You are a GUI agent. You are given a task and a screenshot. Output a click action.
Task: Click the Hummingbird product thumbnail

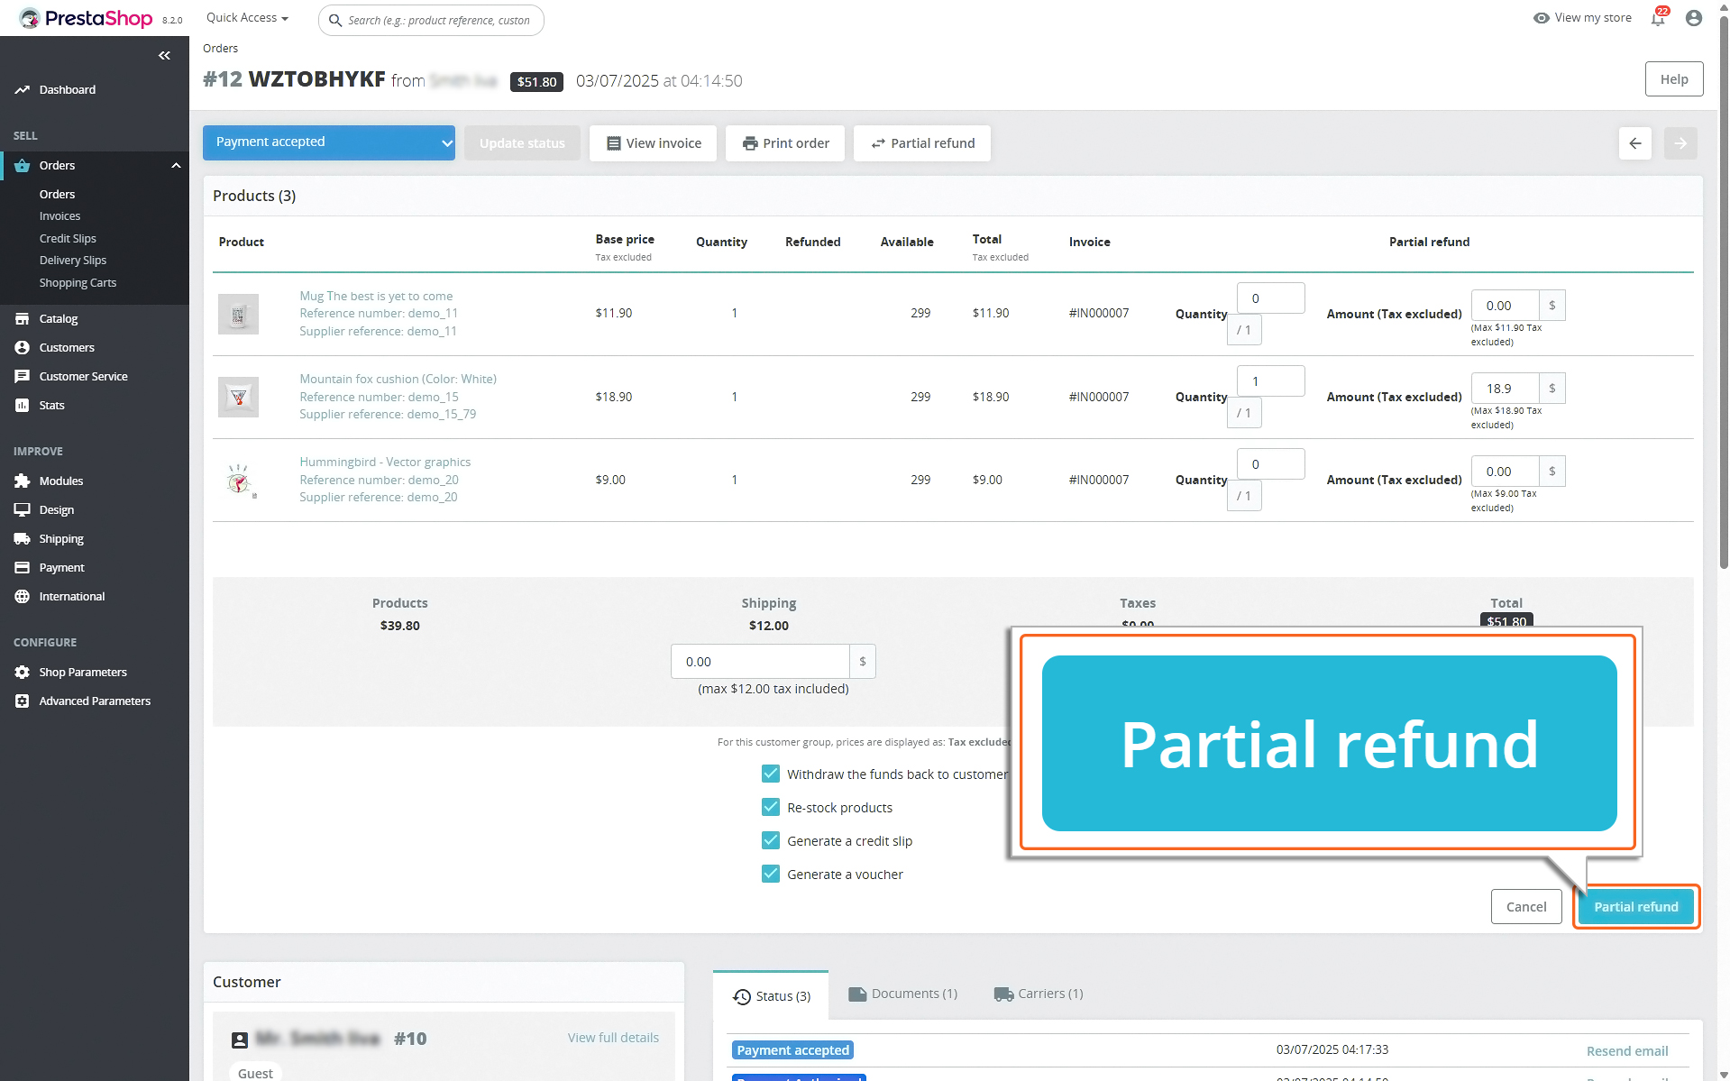pyautogui.click(x=238, y=481)
